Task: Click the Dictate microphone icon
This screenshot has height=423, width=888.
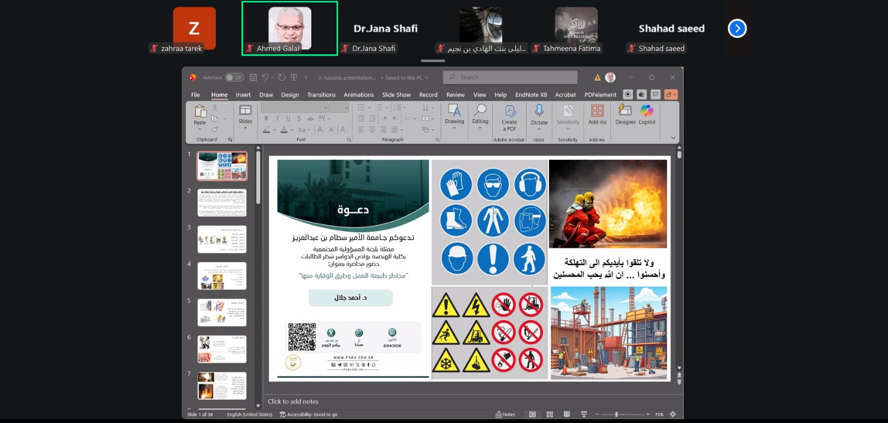Action: pyautogui.click(x=539, y=111)
